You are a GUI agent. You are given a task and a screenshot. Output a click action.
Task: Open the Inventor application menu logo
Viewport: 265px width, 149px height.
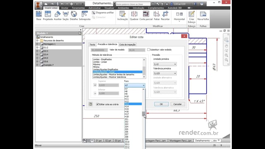coord(39,5)
